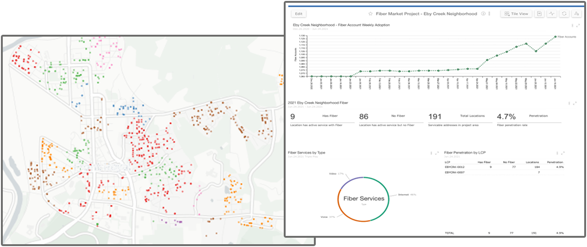This screenshot has height=247, width=587.
Task: Click the Fiber Market Project dashboard title
Action: (x=426, y=14)
